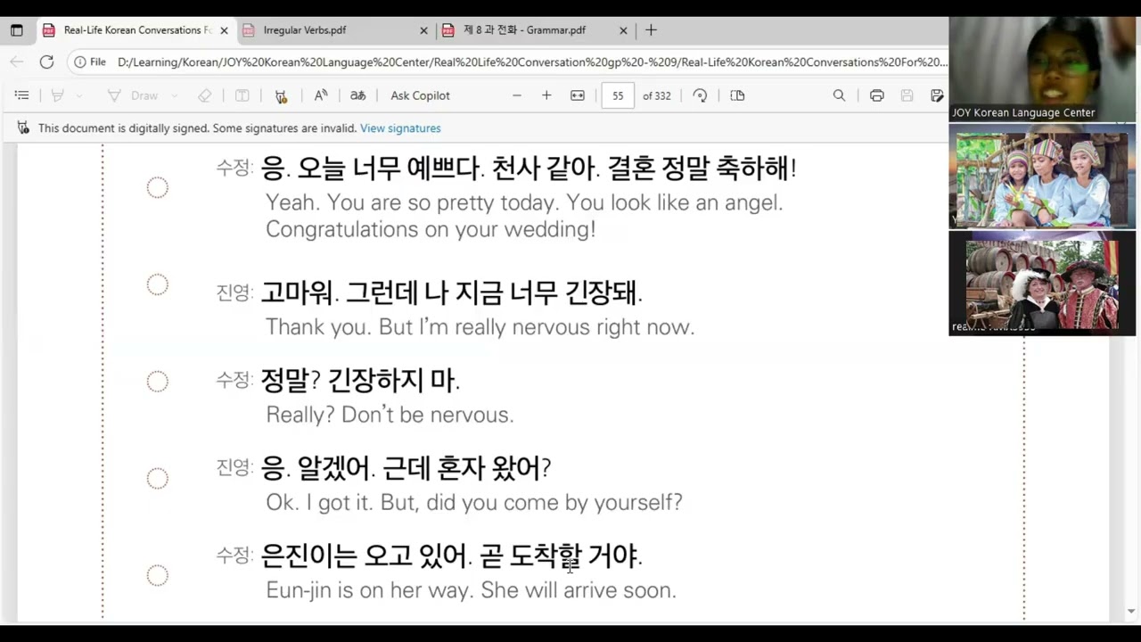Viewport: 1141px width, 642px height.
Task: Click the text 'Really? Don't be nervous.'
Action: (390, 415)
